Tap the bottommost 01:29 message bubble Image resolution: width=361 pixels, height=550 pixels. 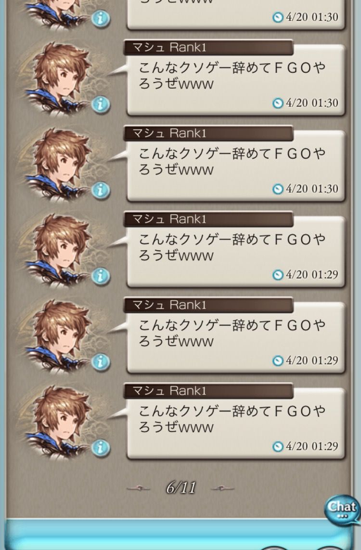coord(236,423)
